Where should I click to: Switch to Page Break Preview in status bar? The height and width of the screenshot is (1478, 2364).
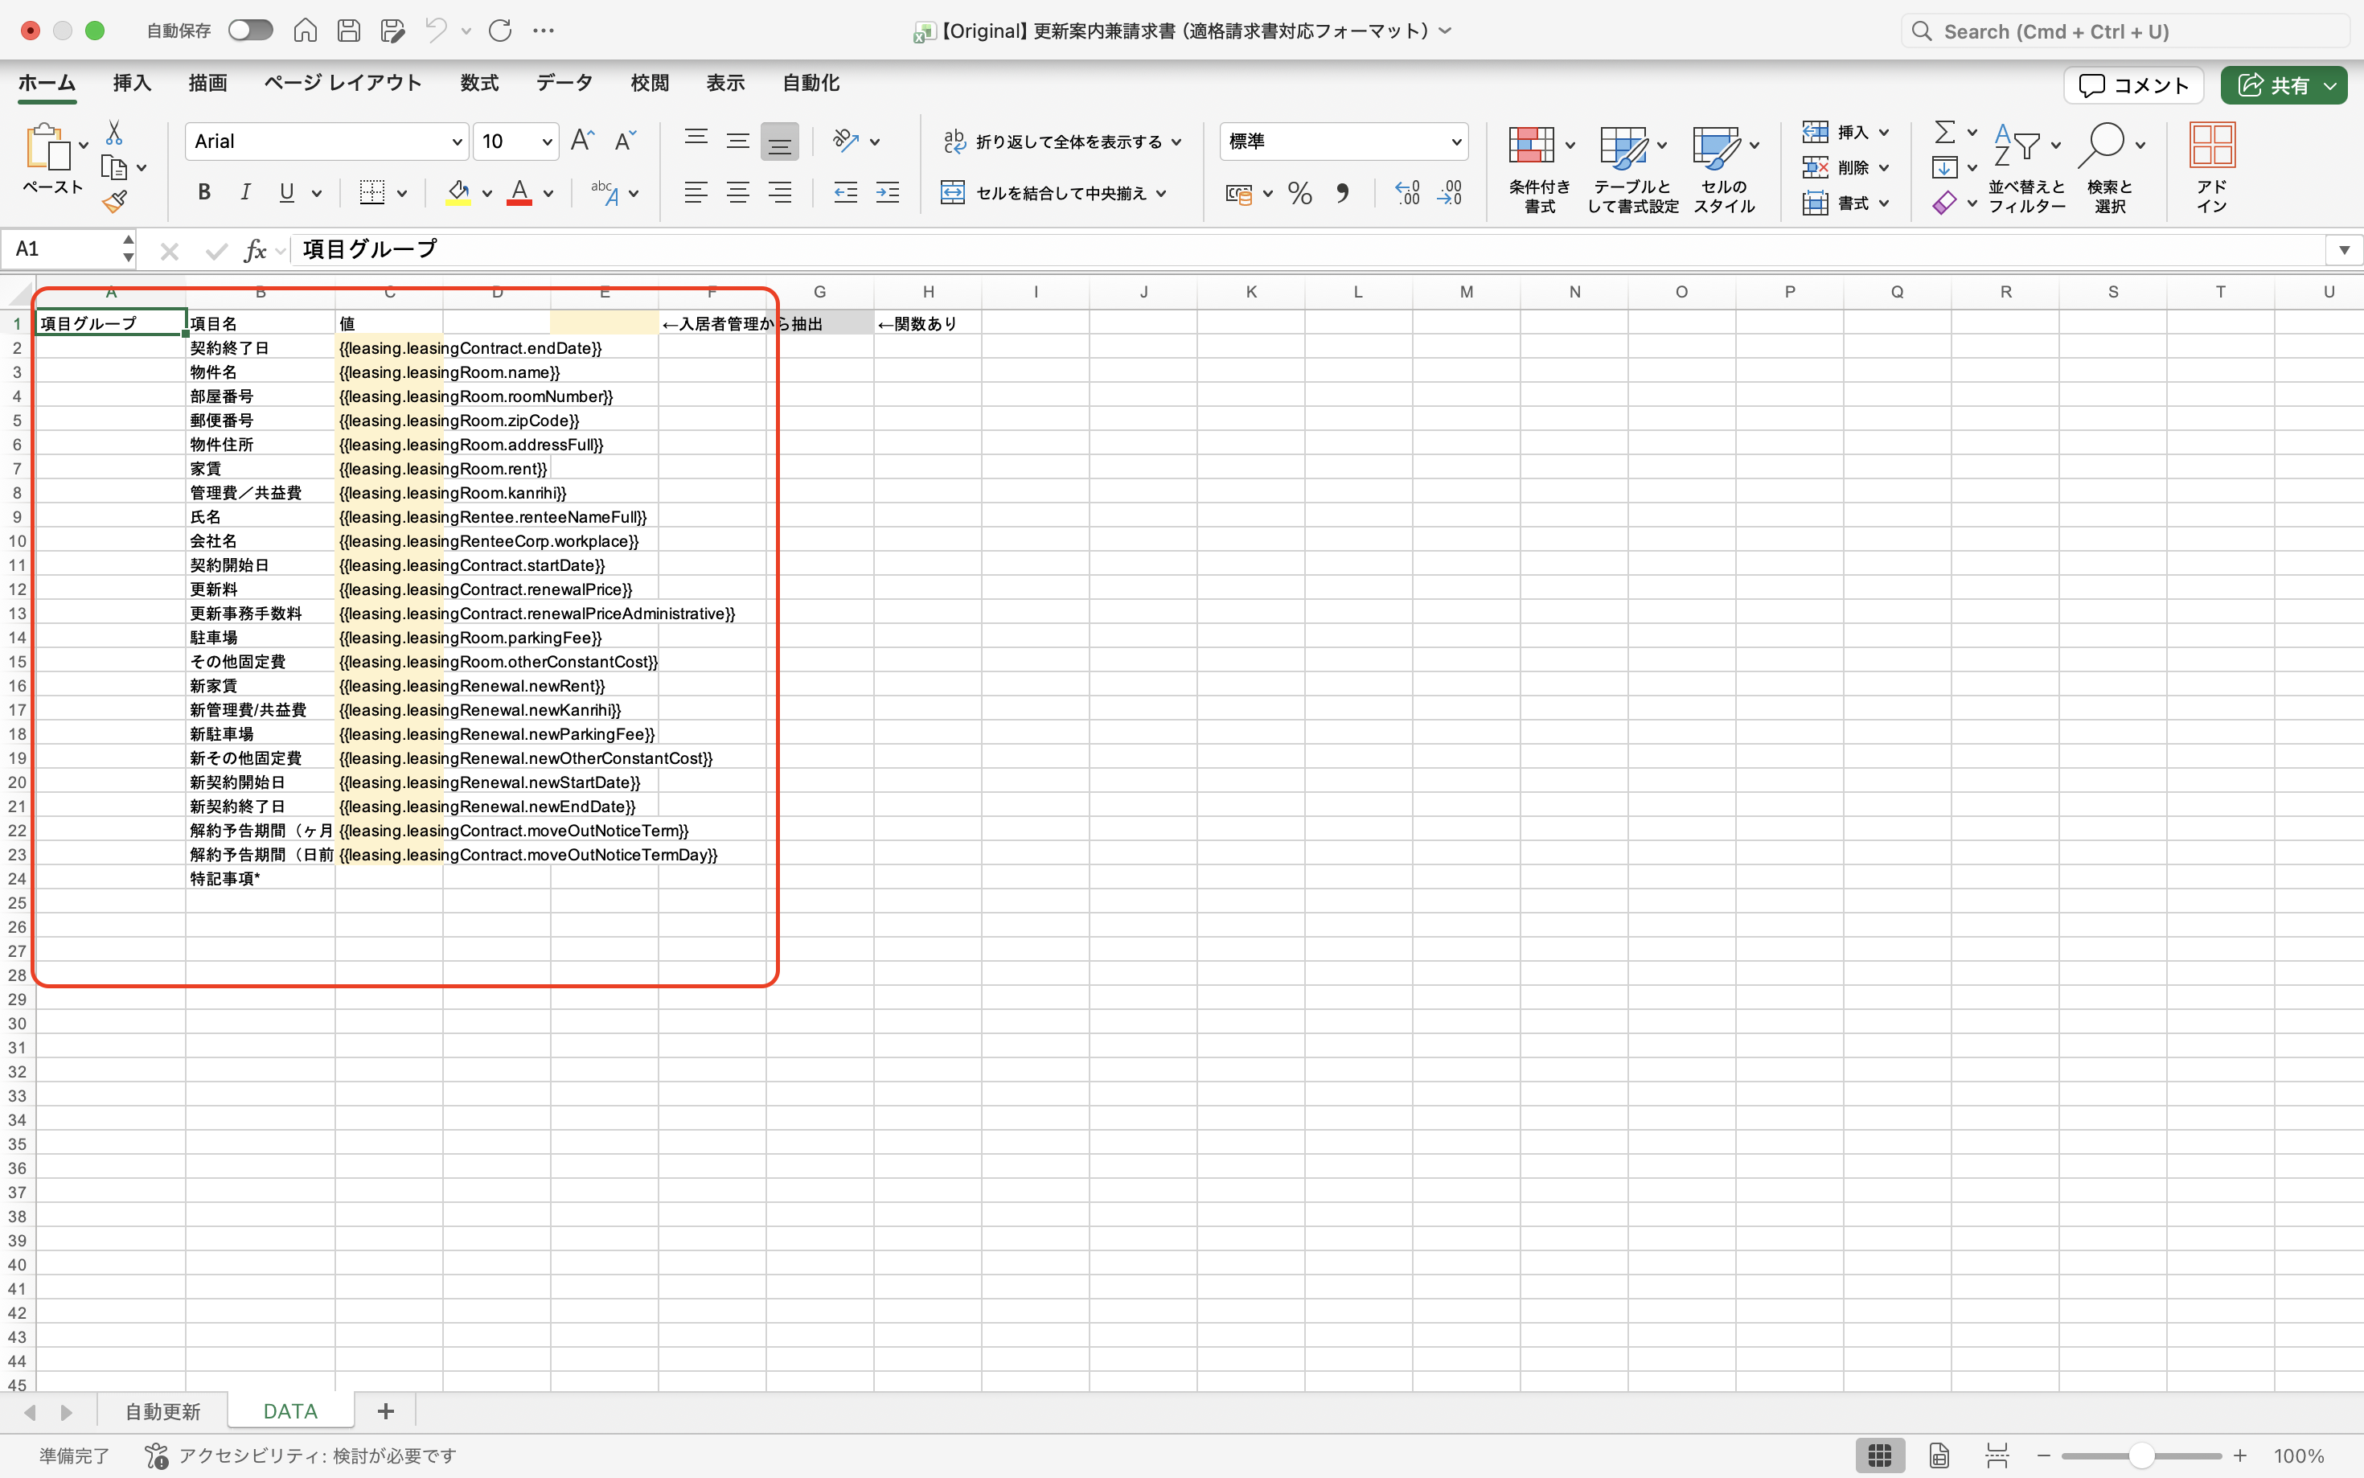[1997, 1455]
